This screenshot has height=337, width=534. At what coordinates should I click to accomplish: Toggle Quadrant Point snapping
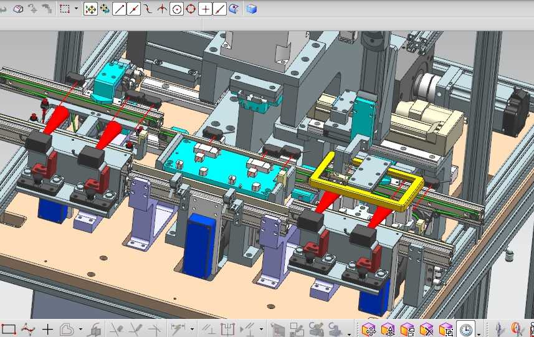[x=191, y=9]
